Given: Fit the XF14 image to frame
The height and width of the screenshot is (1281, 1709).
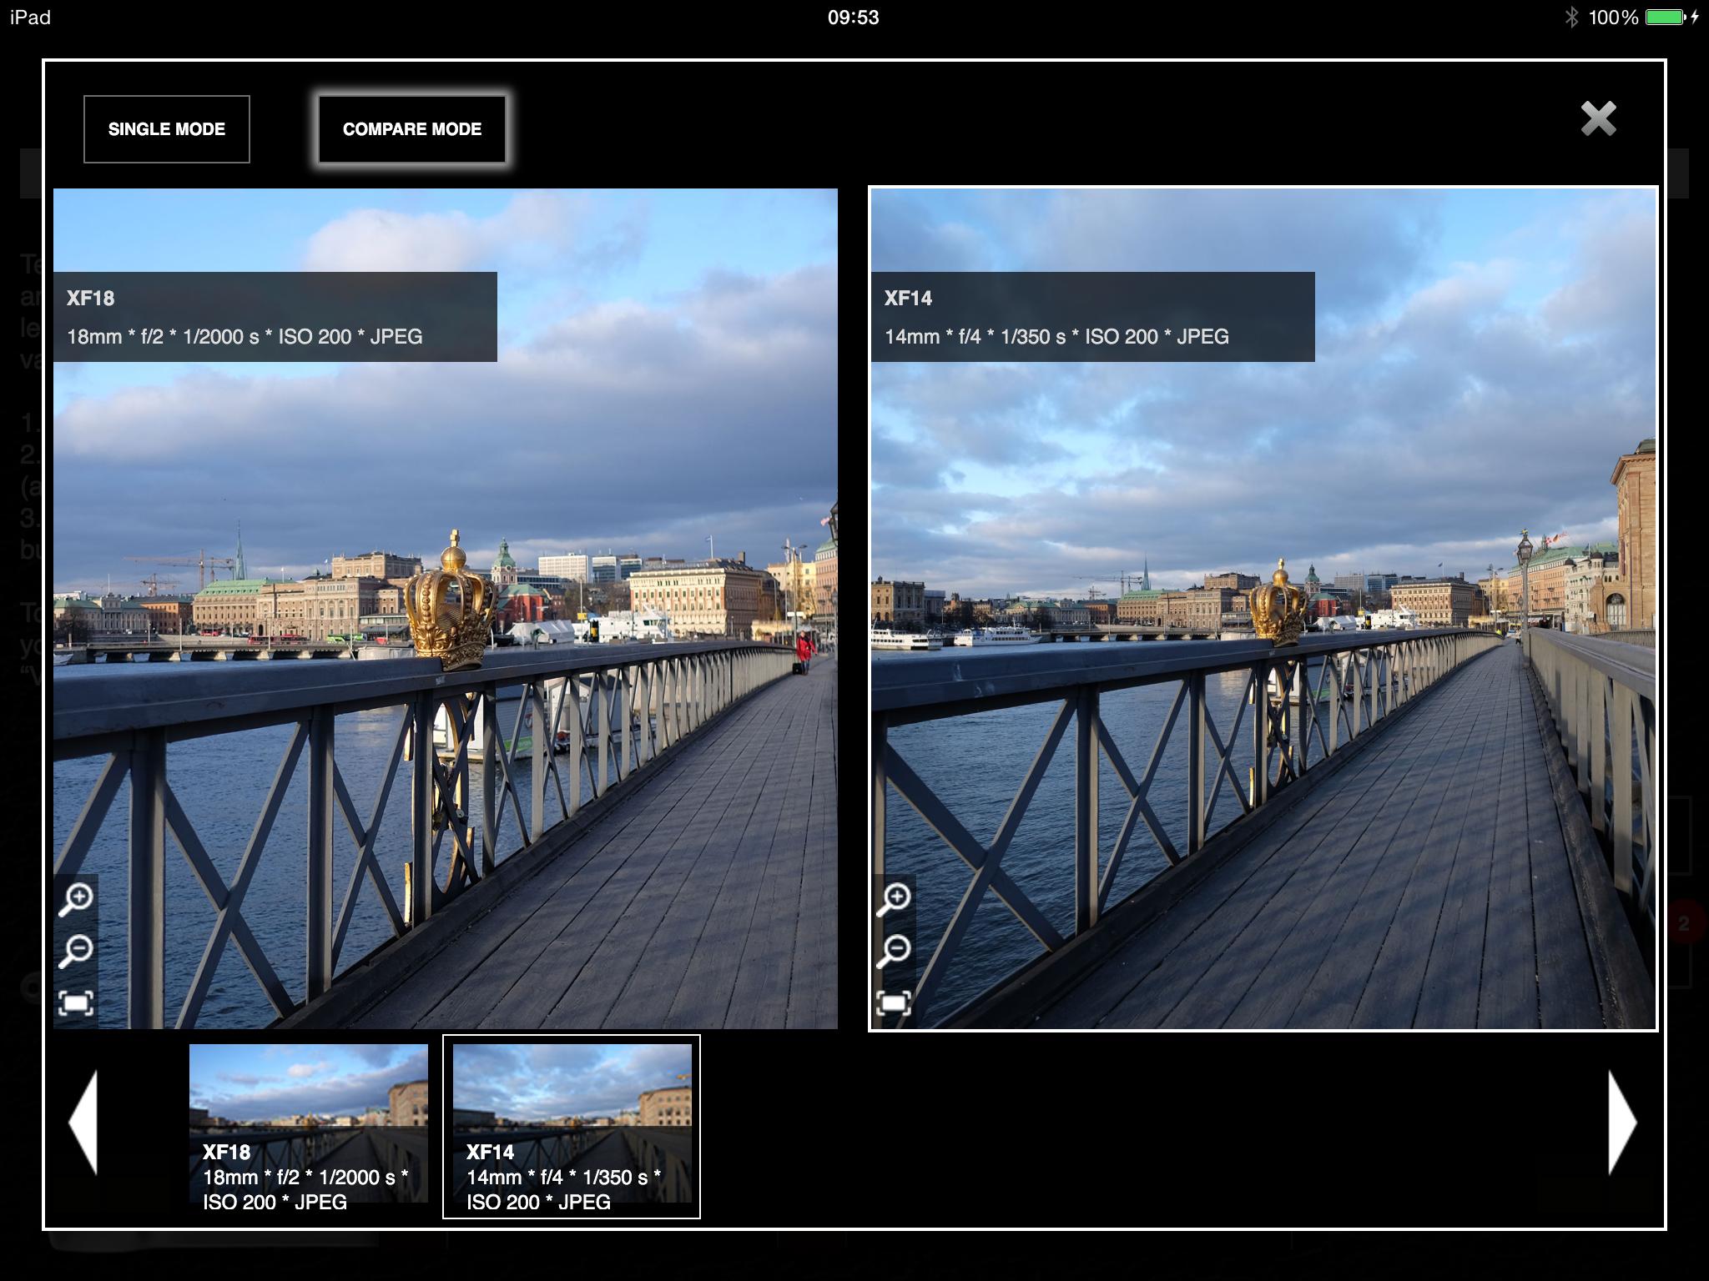Looking at the screenshot, I should point(894,1002).
